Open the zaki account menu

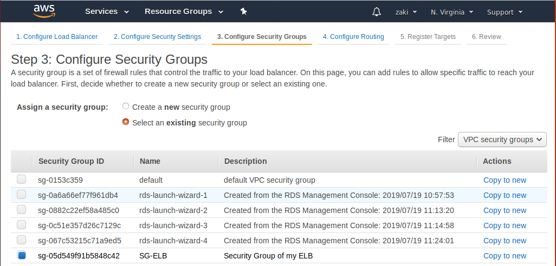coord(406,12)
